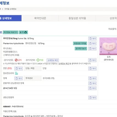Click the 펜터민염산염 ingredient text

[31, 43]
